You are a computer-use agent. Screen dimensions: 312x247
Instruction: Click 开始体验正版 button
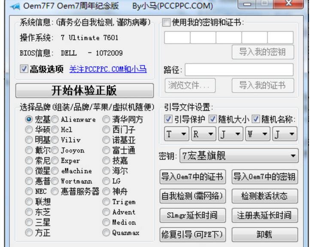pos(84,90)
